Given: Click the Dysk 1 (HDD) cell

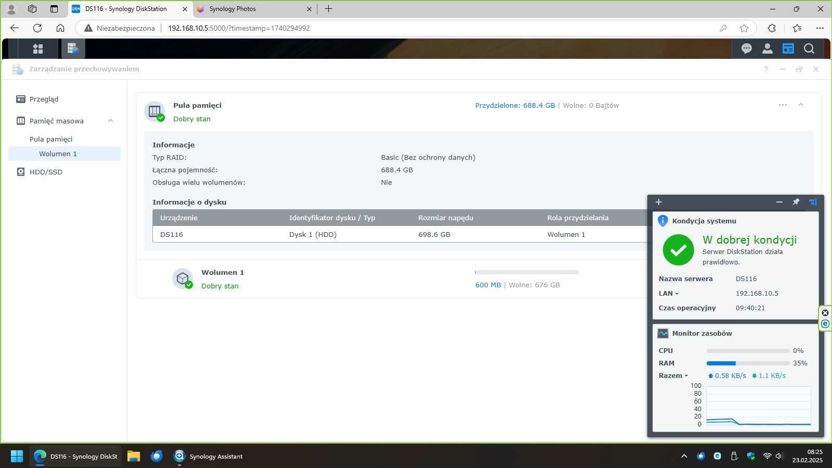Looking at the screenshot, I should tap(313, 234).
